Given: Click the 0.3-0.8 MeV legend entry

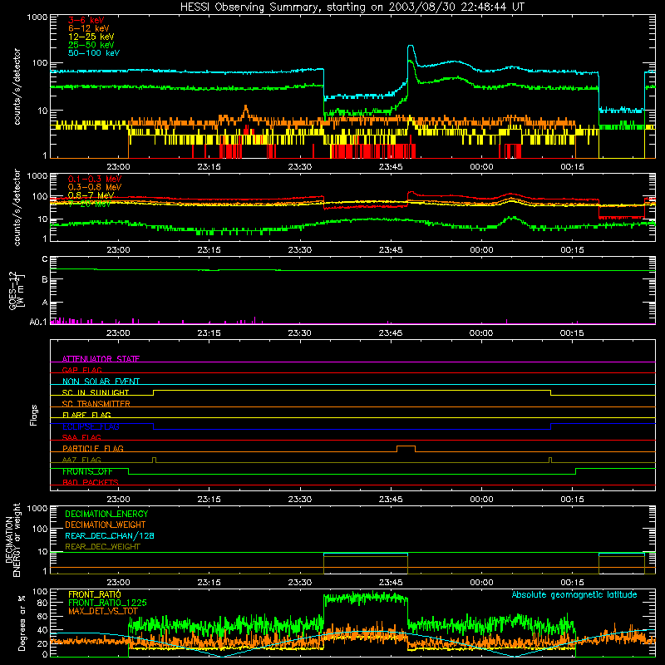Looking at the screenshot, I should pos(95,187).
